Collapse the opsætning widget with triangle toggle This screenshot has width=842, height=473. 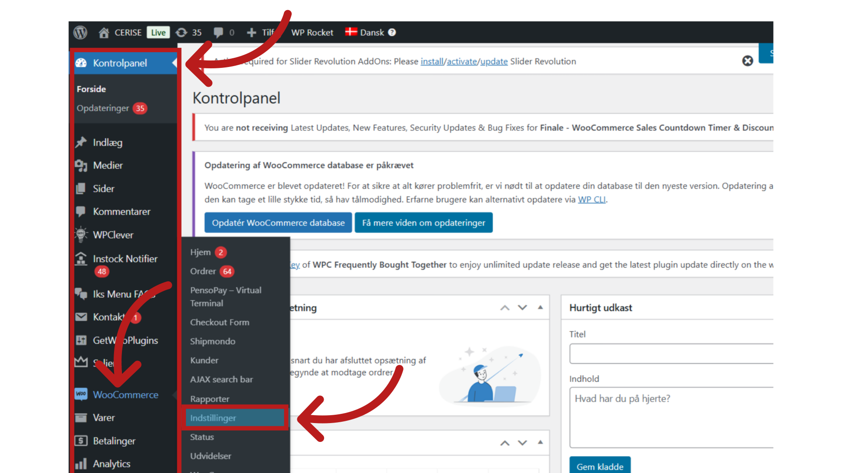tap(540, 307)
